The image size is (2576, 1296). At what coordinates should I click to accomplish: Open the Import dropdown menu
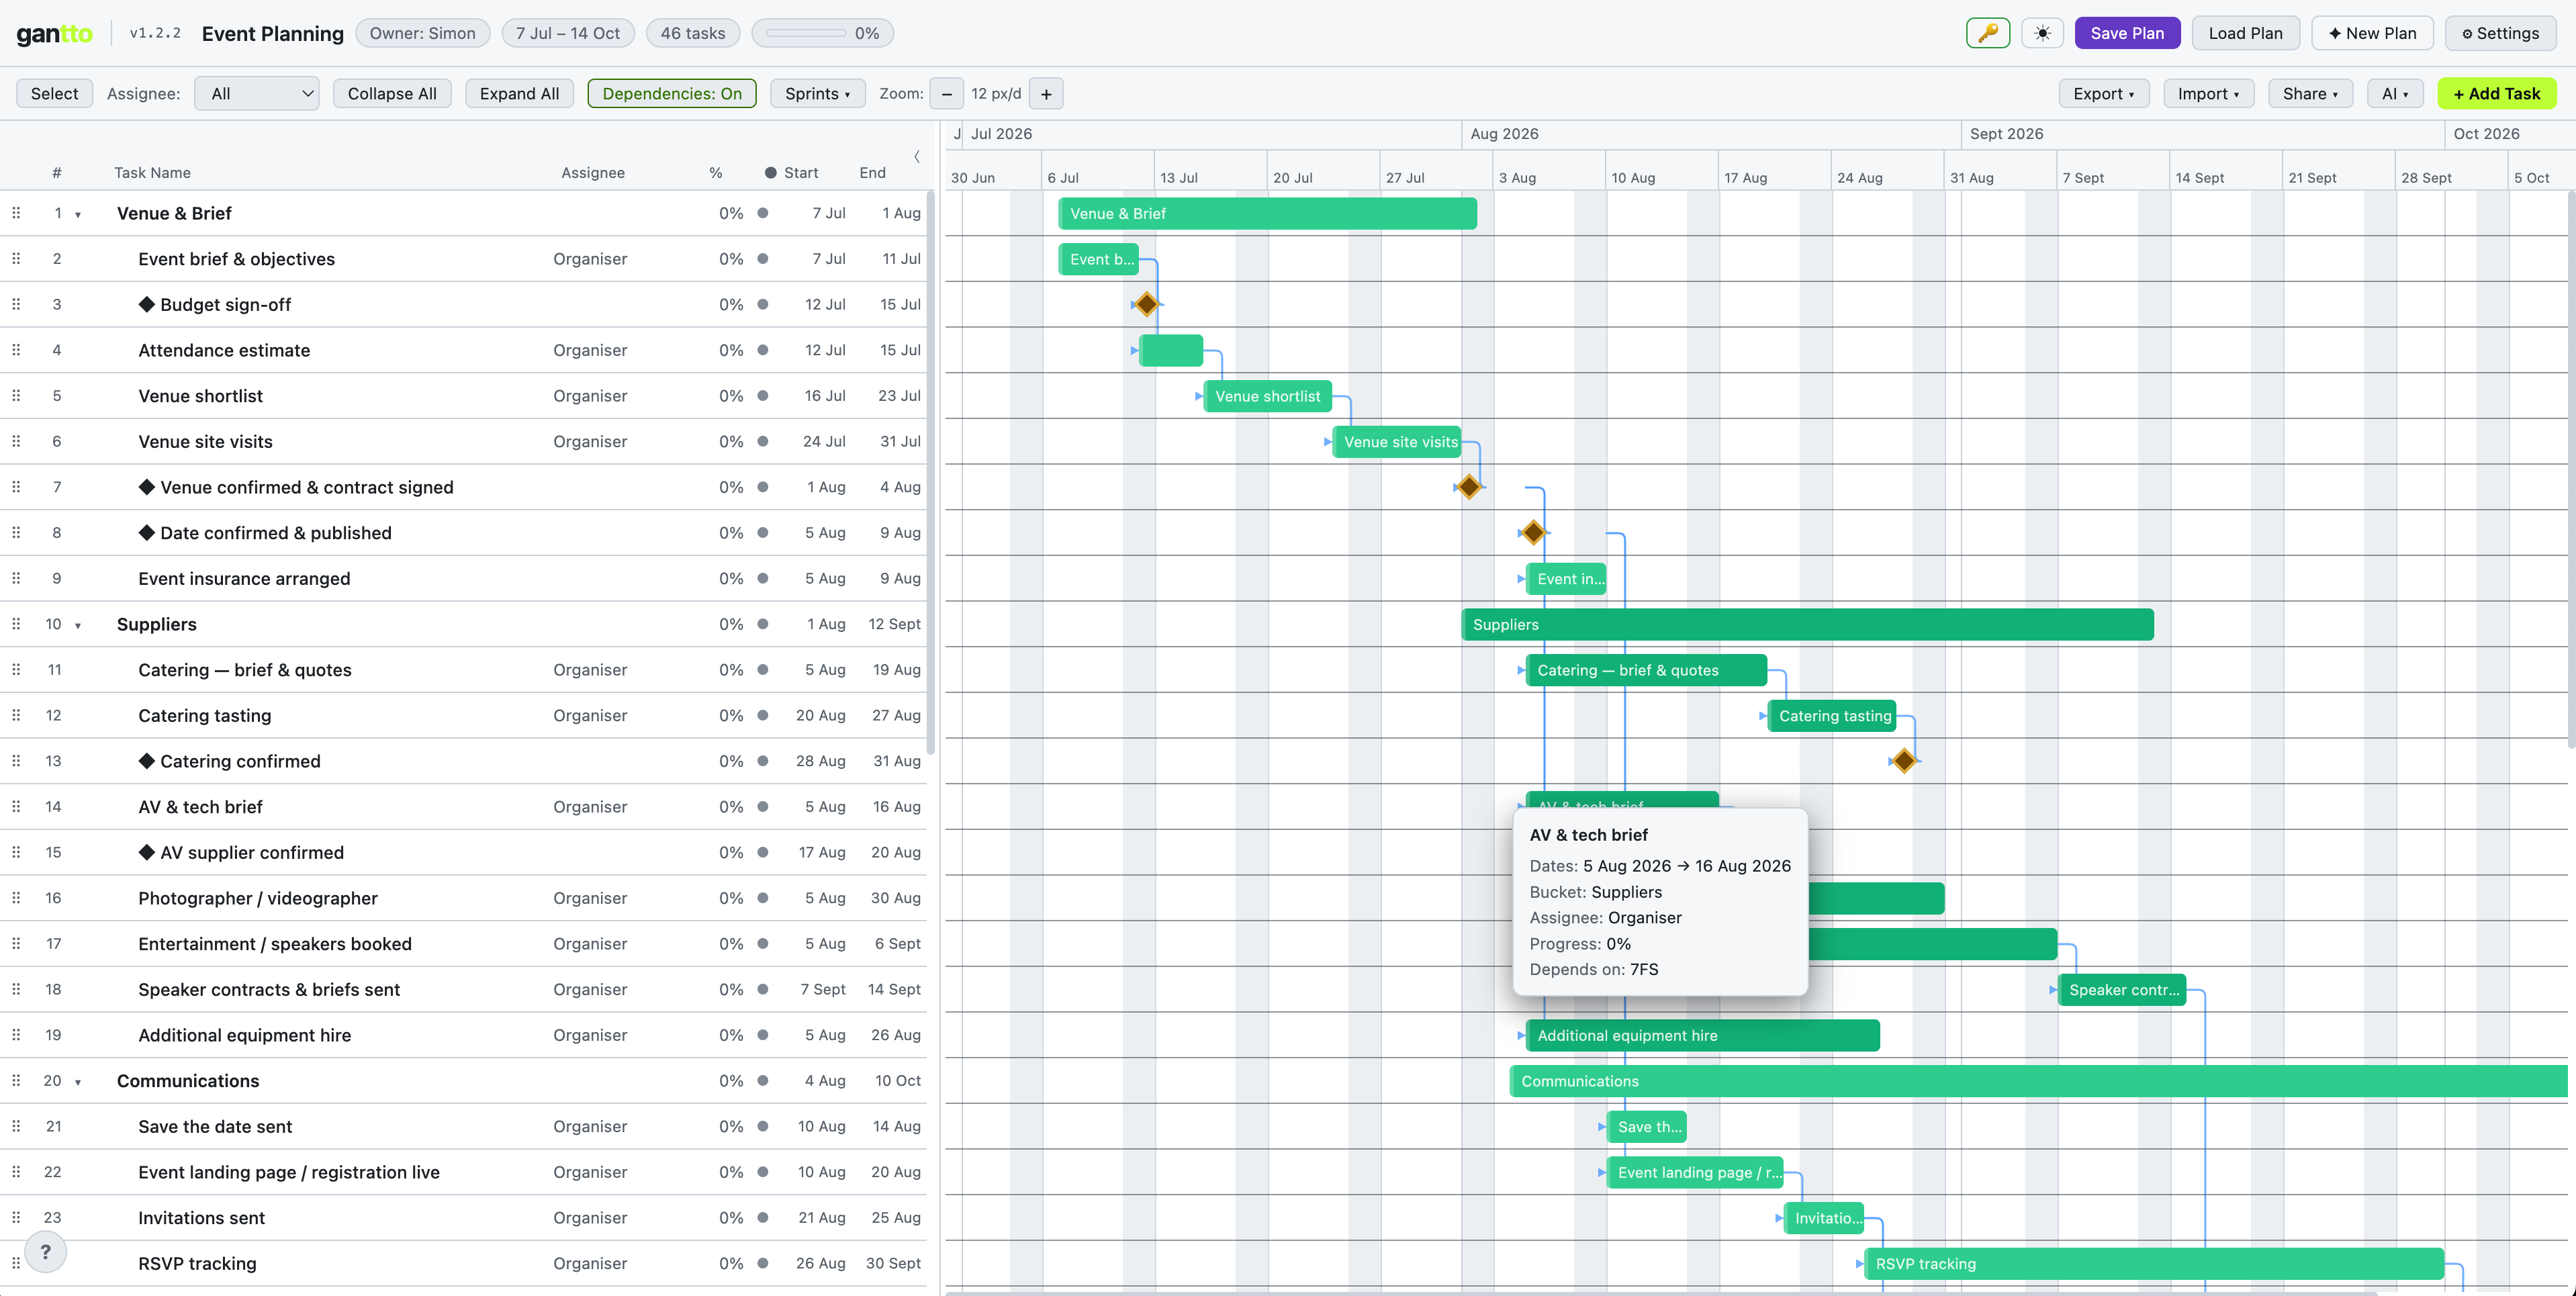pyautogui.click(x=2208, y=94)
